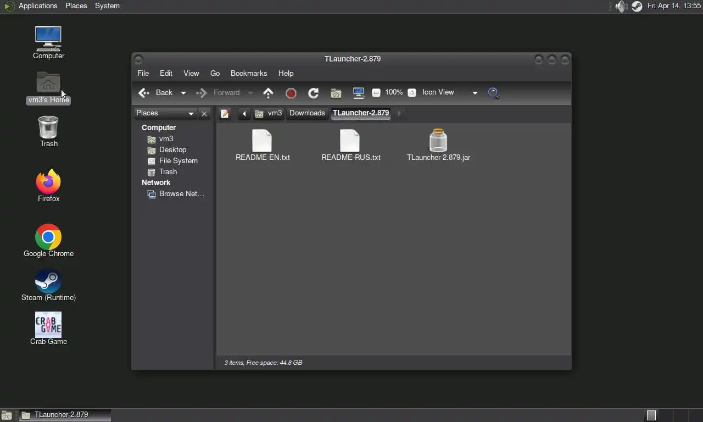Click the TLauncher-2.879 taskbar window button
This screenshot has width=703, height=422.
pos(65,415)
